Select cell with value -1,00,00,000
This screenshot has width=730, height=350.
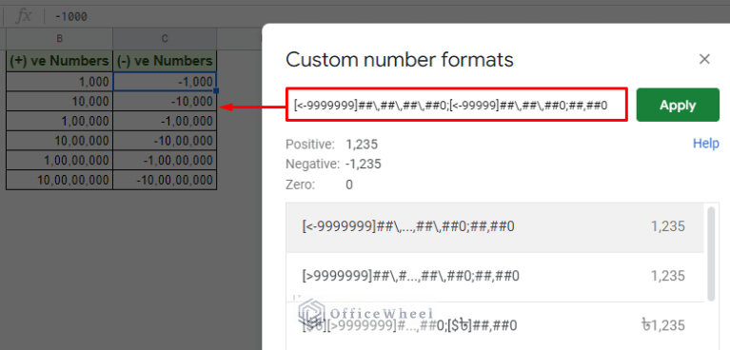coord(165,160)
